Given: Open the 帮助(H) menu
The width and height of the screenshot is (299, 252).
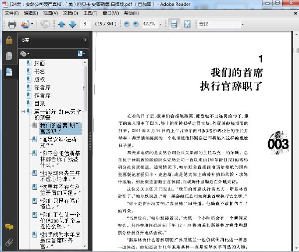Looking at the screenshot, I should click(132, 13).
